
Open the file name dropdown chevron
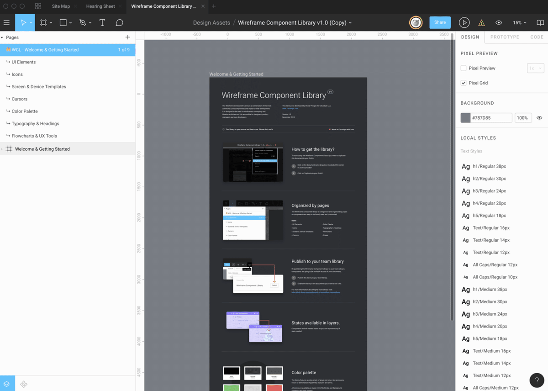tap(351, 23)
